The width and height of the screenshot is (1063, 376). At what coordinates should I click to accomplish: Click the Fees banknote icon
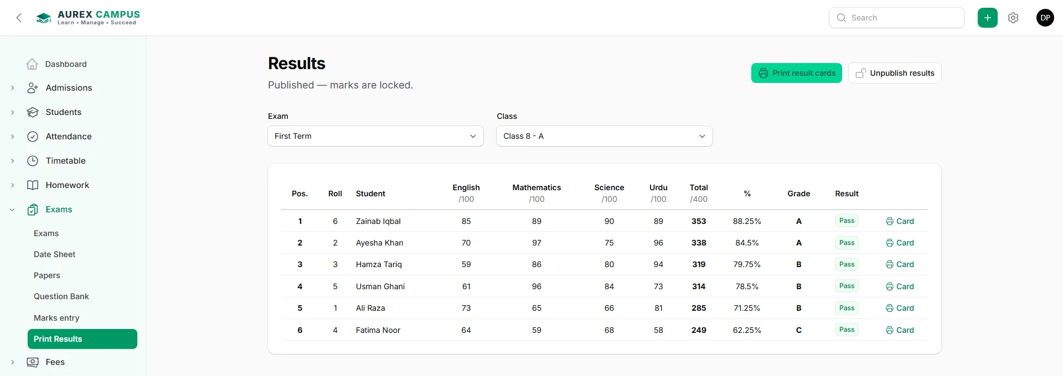pyautogui.click(x=33, y=362)
